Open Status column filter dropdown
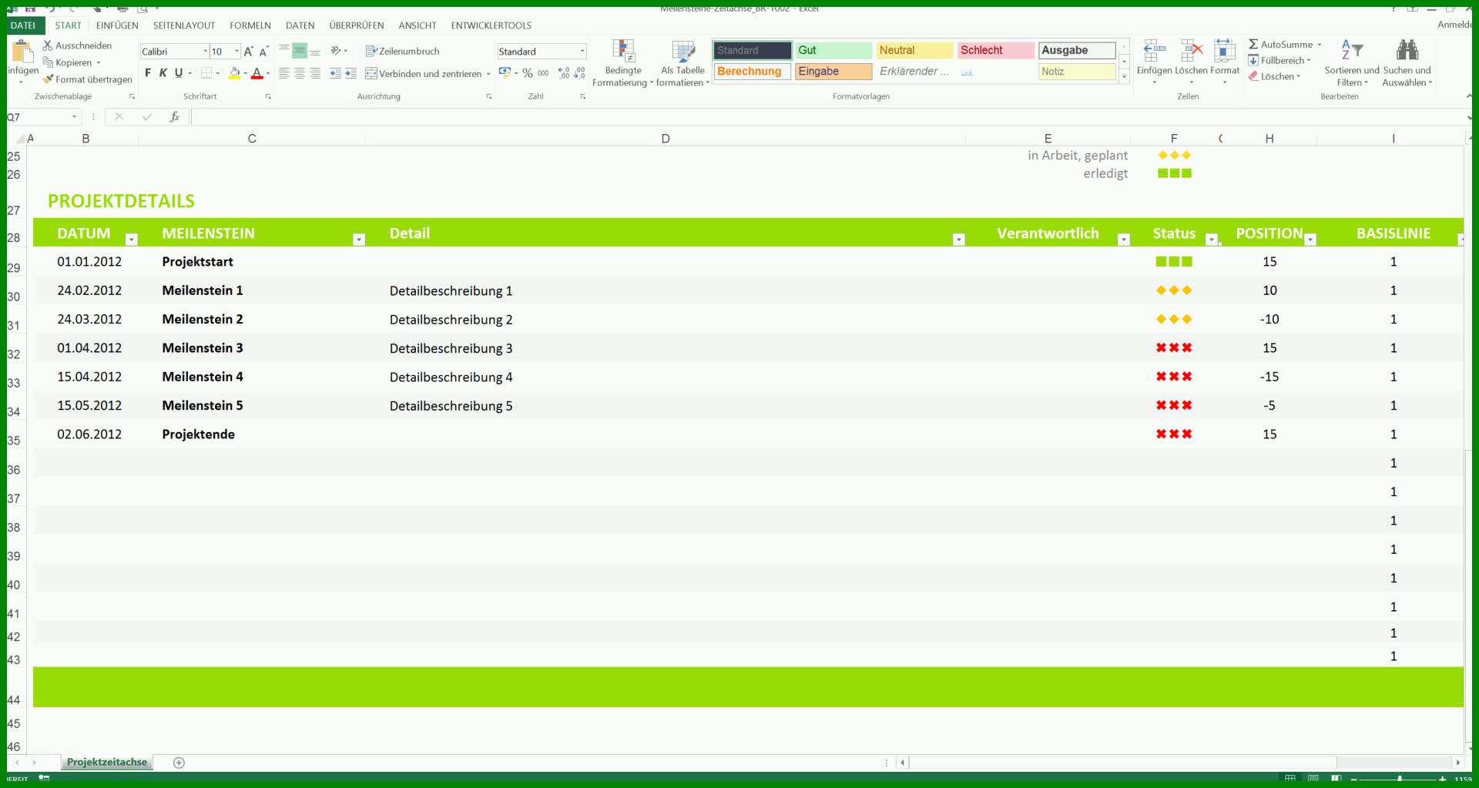The width and height of the screenshot is (1479, 788). coord(1211,240)
